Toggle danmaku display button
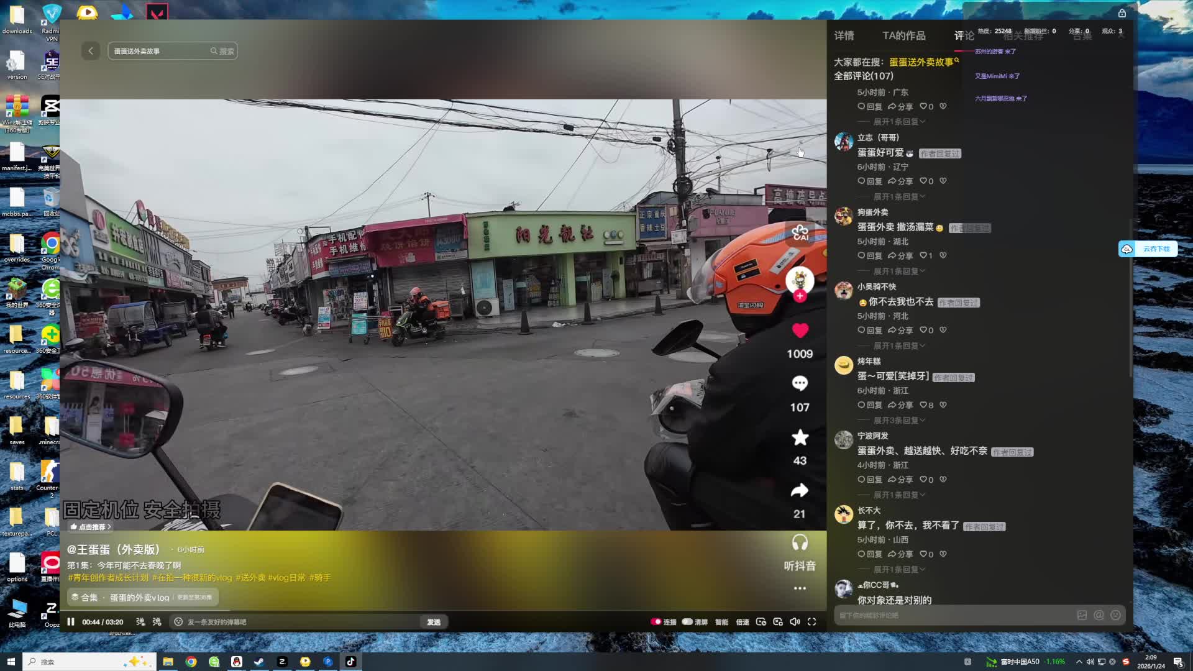Screen dimensions: 1193x671 [140, 622]
